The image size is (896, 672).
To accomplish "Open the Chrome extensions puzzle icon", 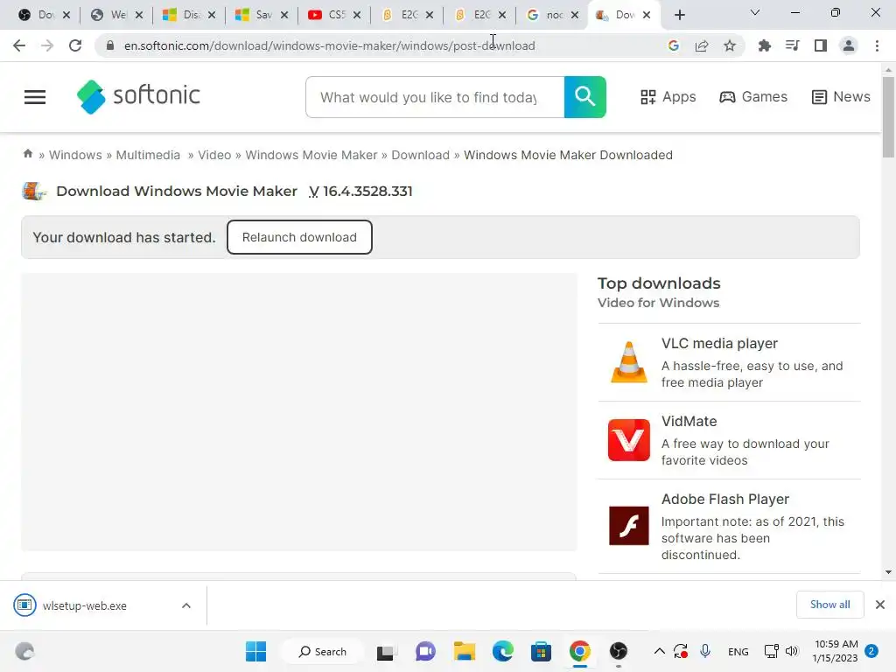I will pos(764,45).
